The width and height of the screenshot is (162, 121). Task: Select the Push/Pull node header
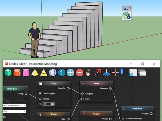pos(137,109)
